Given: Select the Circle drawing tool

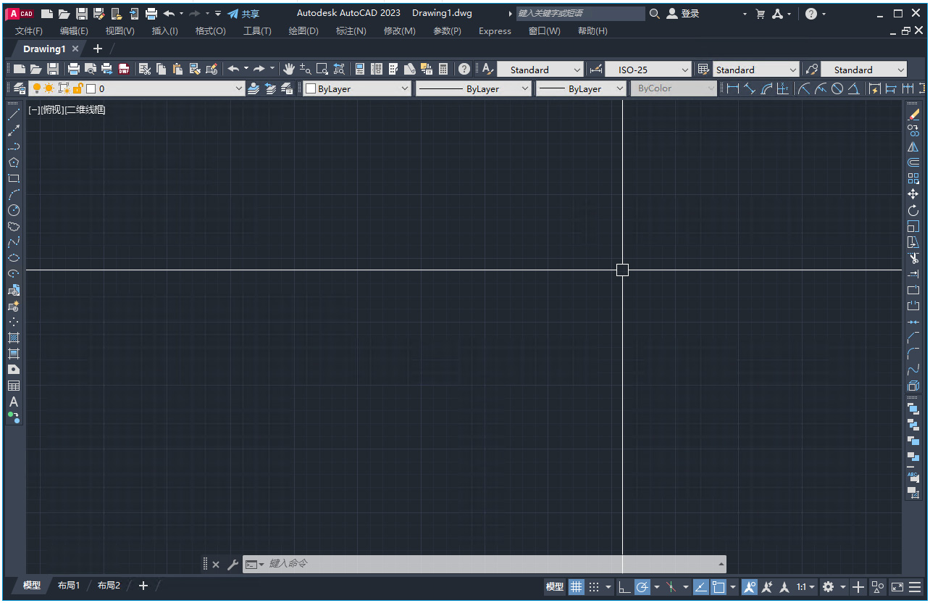Looking at the screenshot, I should pos(13,209).
